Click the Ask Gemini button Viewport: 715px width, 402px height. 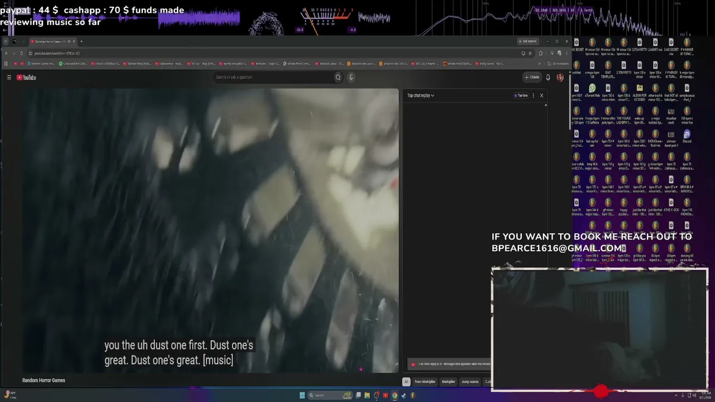(x=528, y=41)
